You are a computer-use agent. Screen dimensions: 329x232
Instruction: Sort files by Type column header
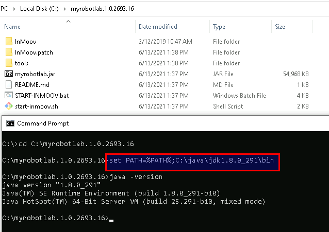pos(219,27)
